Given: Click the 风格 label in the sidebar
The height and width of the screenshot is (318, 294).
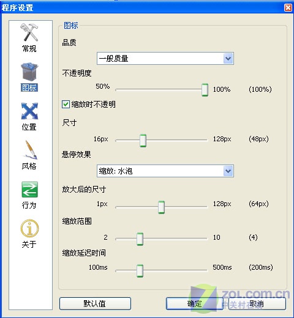Looking at the screenshot, I should pos(29,166).
